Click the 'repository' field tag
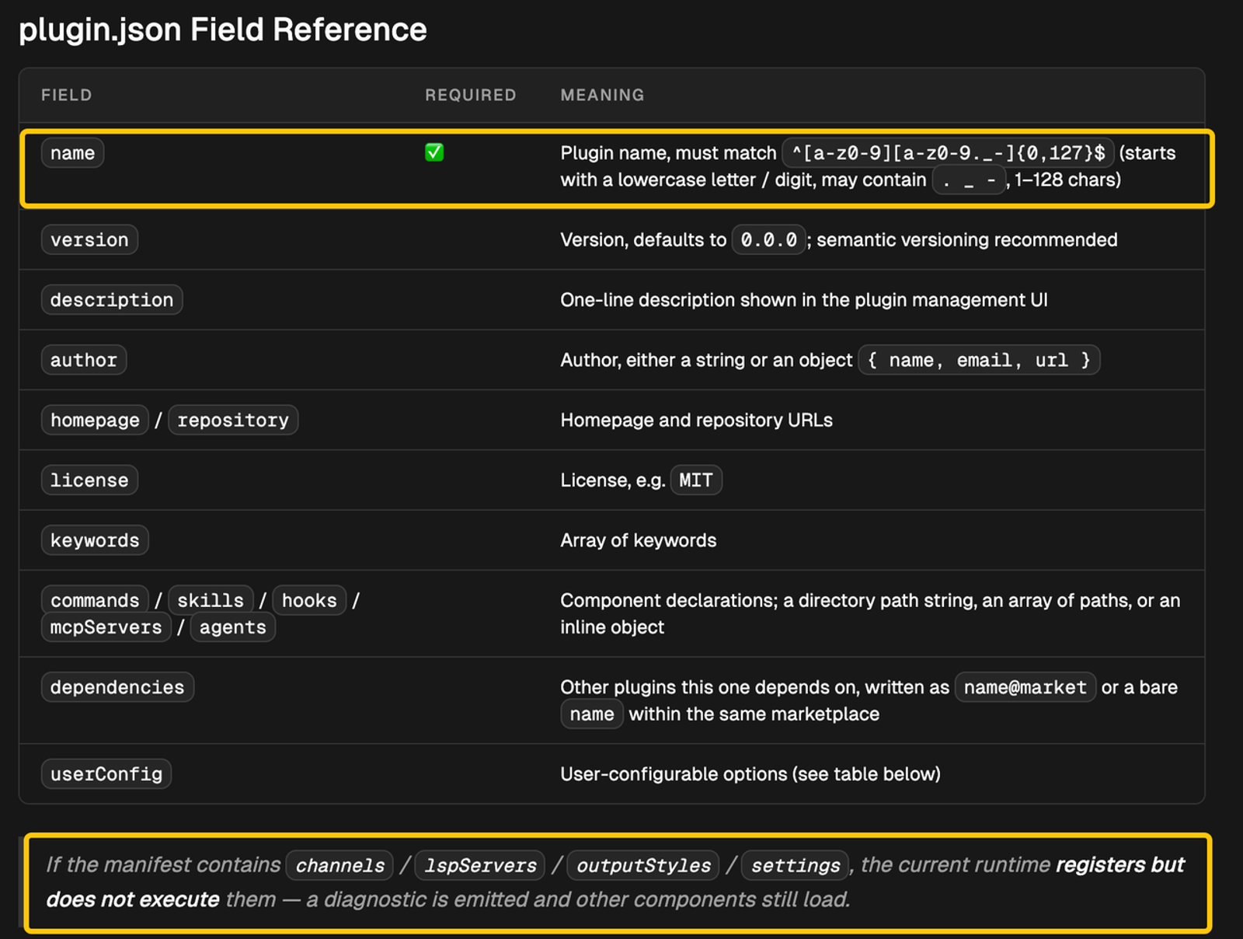This screenshot has width=1243, height=939. pyautogui.click(x=233, y=420)
